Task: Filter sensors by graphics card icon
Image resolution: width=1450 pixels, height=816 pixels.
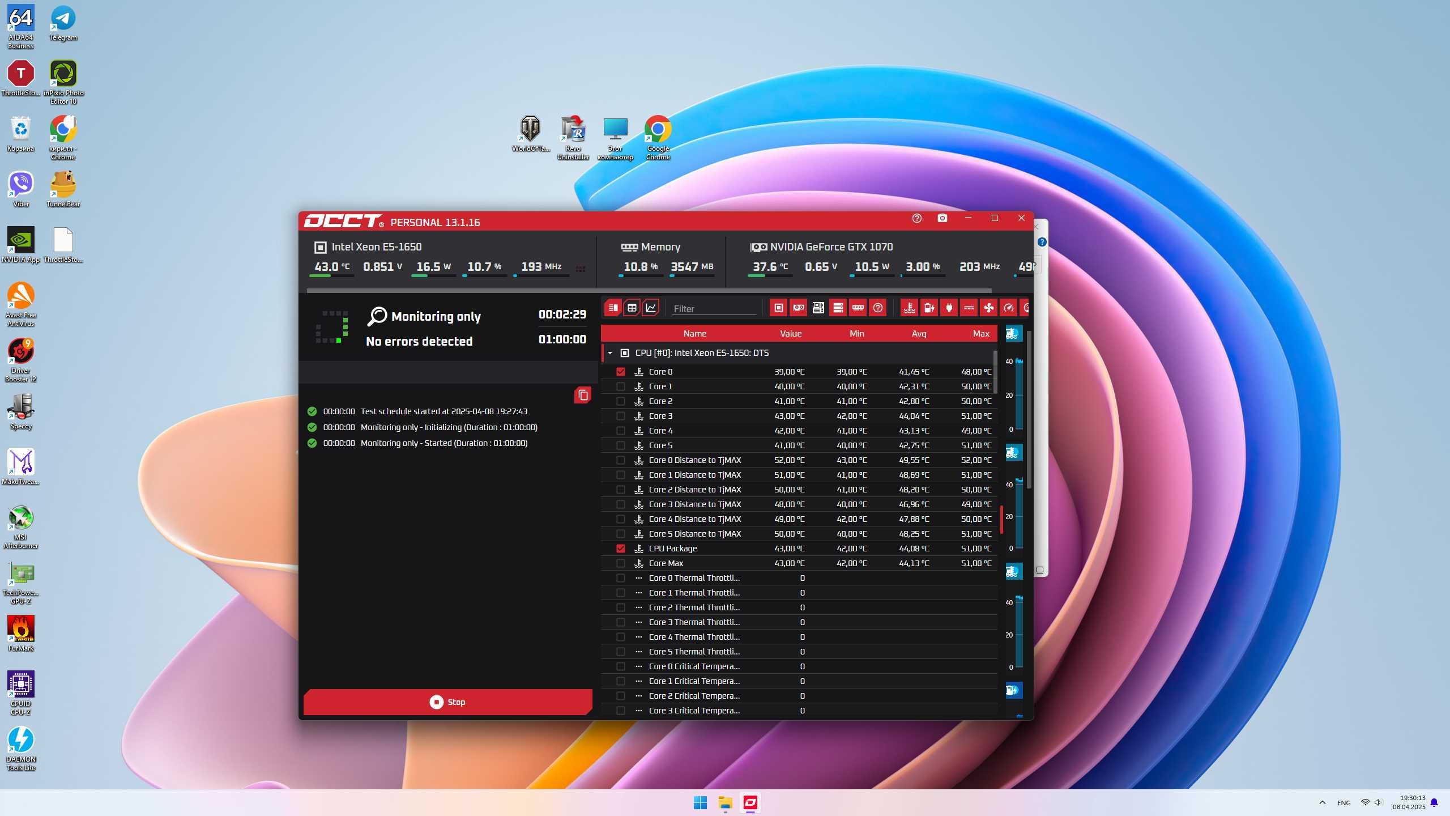Action: click(799, 308)
